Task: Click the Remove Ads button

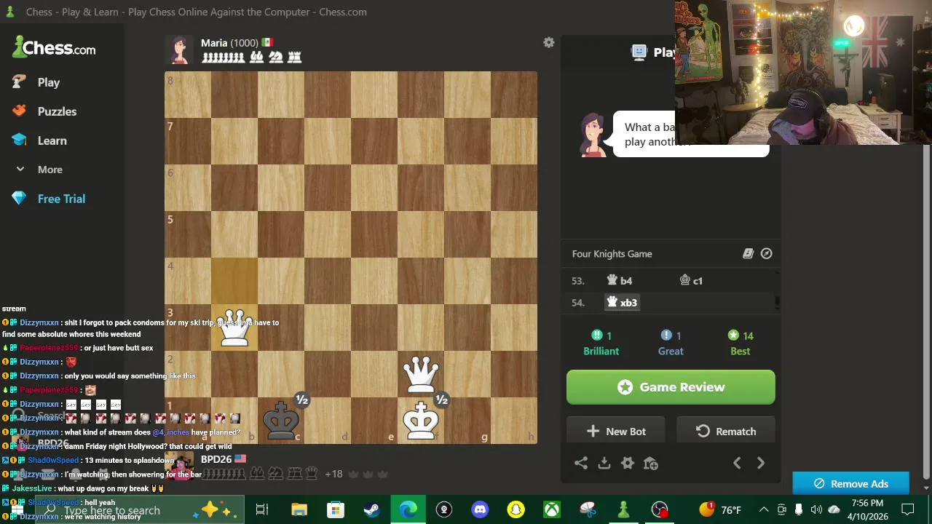Action: coord(850,483)
